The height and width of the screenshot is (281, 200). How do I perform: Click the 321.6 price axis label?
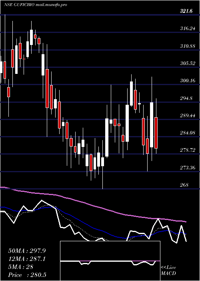pos(186,11)
